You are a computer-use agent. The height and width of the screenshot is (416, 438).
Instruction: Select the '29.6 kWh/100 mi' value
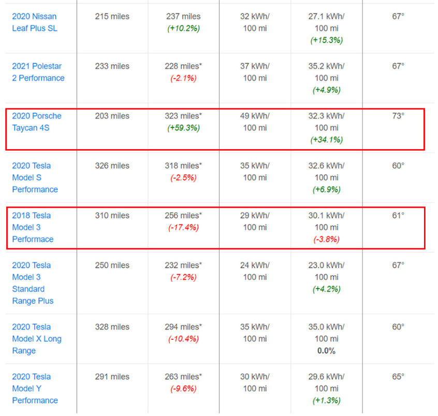(326, 383)
